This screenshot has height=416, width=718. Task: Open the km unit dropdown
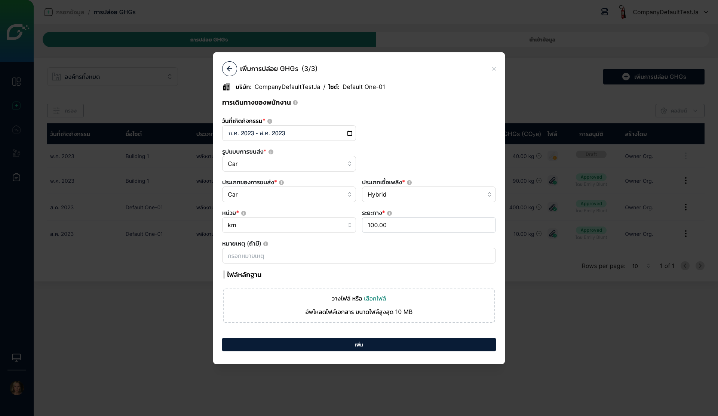[x=289, y=225]
